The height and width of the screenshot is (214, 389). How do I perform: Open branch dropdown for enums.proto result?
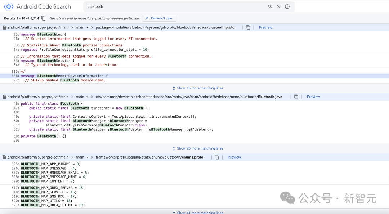[x=82, y=157]
